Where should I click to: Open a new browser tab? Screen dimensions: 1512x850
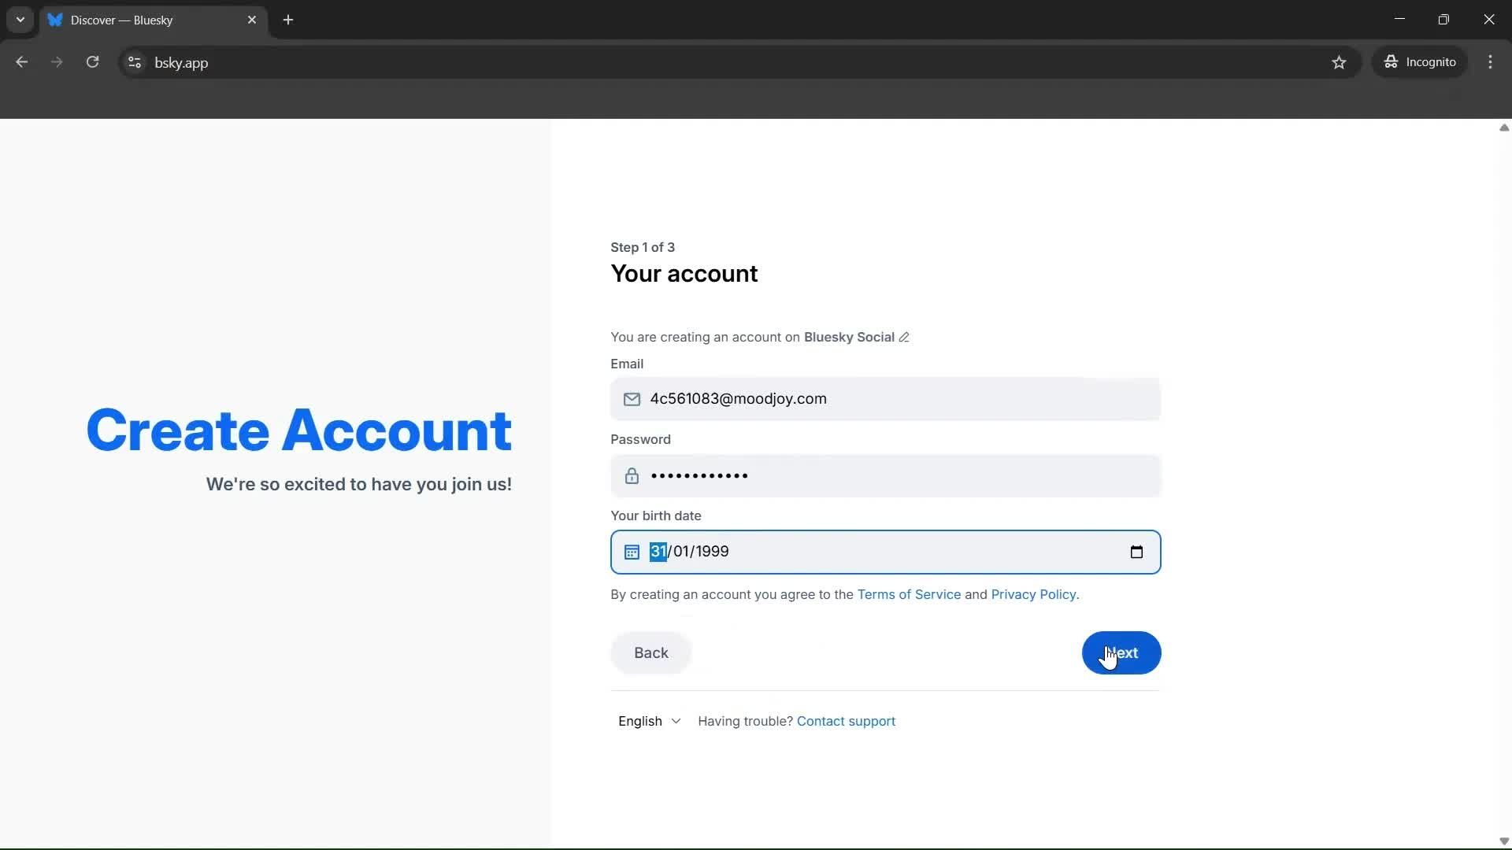[288, 20]
